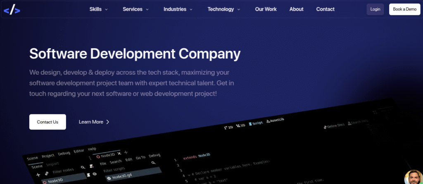Click the add node plus icon

[38, 175]
